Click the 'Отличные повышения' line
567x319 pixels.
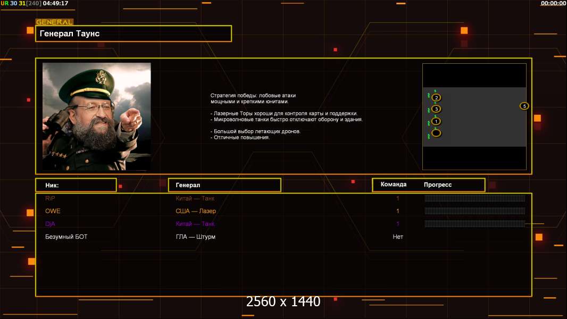[x=240, y=137]
